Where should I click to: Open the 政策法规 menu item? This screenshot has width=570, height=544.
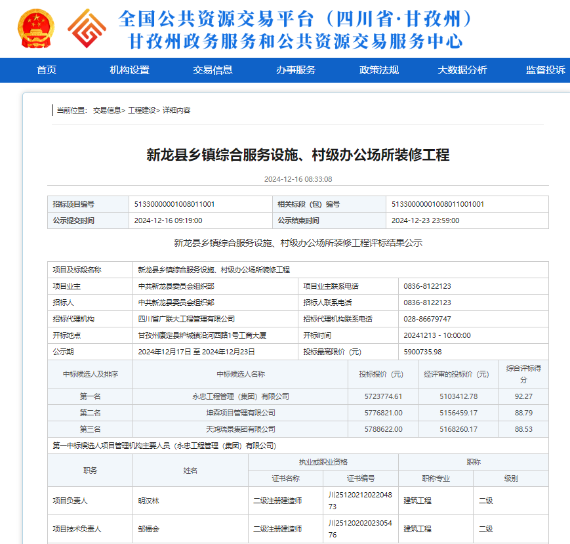(x=379, y=70)
